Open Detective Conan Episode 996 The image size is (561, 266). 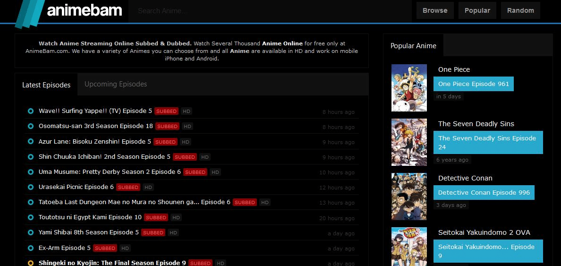484,193
